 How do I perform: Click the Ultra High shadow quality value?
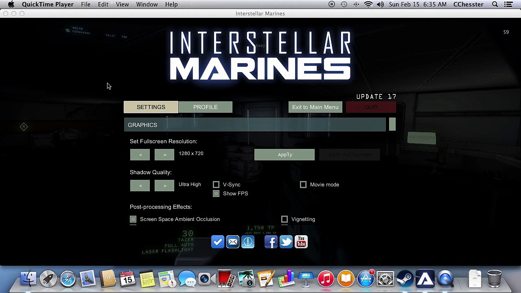click(190, 184)
